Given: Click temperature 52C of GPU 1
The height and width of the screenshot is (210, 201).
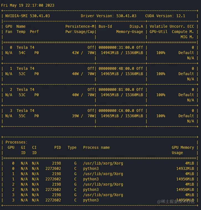Looking at the screenshot, I should [x=22, y=74].
